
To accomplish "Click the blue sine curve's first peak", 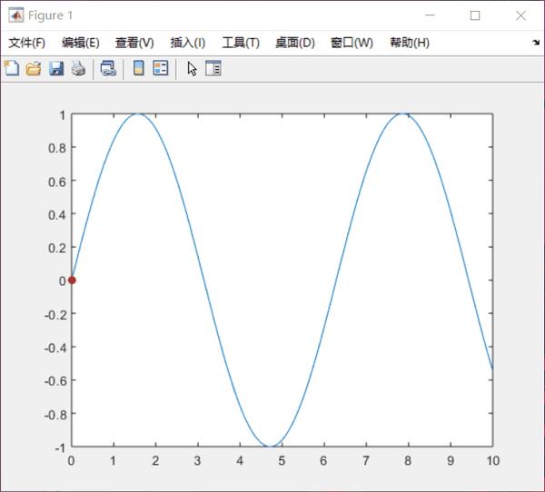I will pyautogui.click(x=138, y=114).
